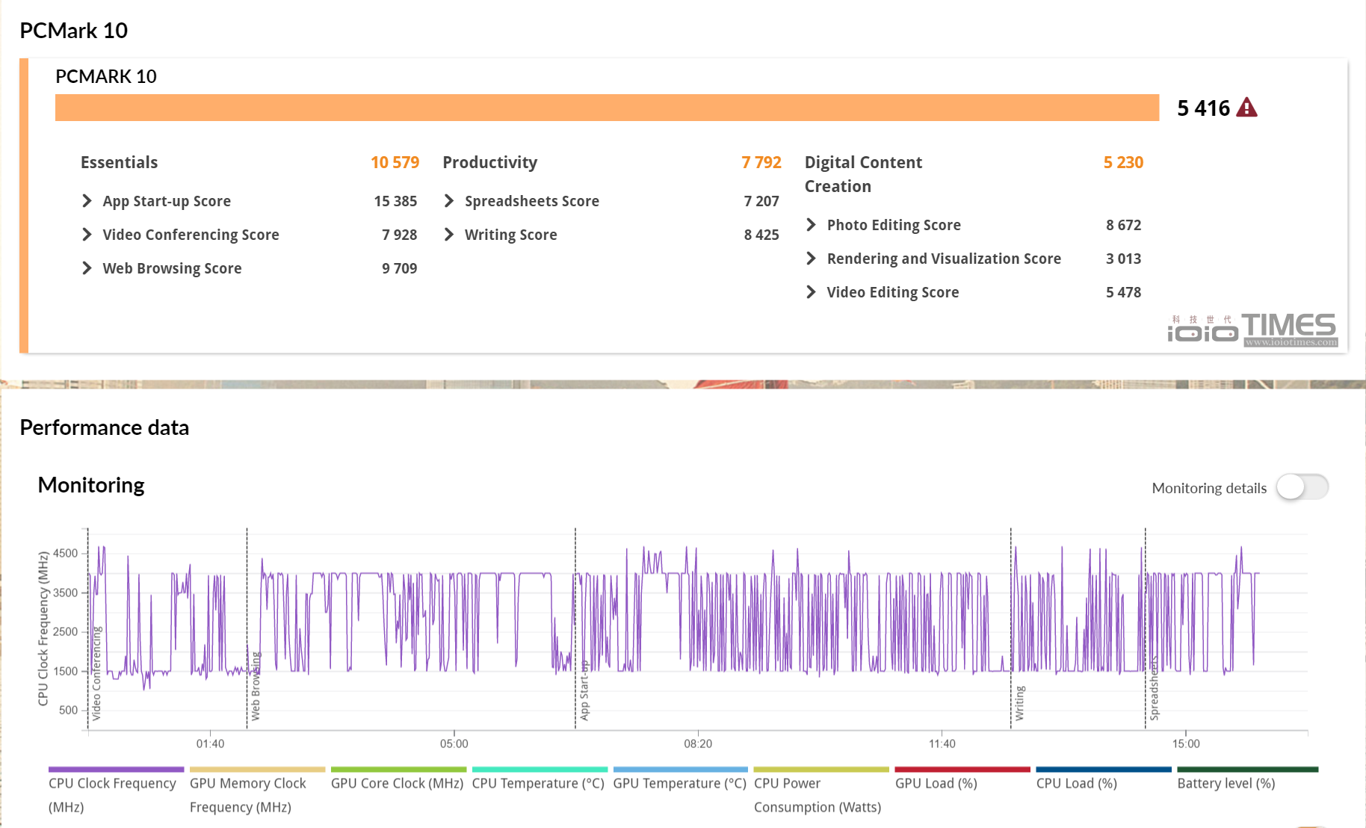Expand the Writing Score row
Viewport: 1366px width, 828px height.
point(448,235)
